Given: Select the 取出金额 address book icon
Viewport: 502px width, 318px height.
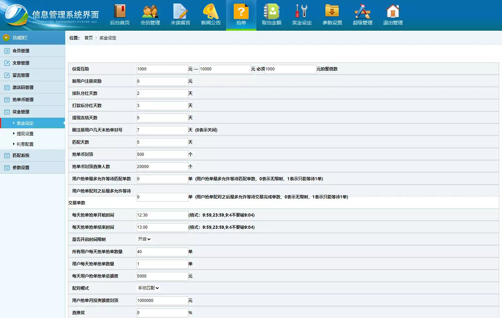Looking at the screenshot, I should (x=271, y=12).
